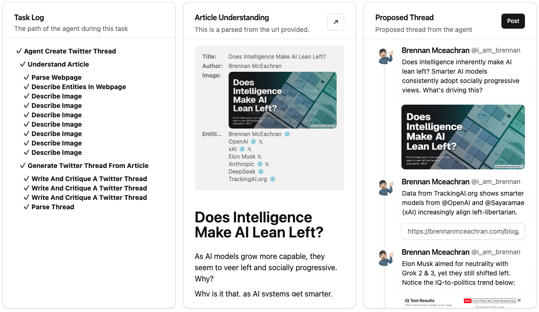Open xAI's globe website icon
Screen dimensions: 539x312
(242, 149)
